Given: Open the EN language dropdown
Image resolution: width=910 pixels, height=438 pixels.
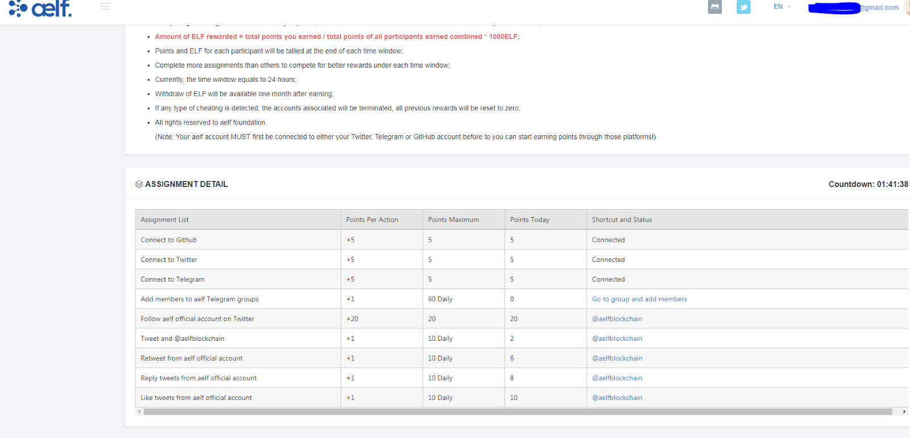Looking at the screenshot, I should 782,7.
